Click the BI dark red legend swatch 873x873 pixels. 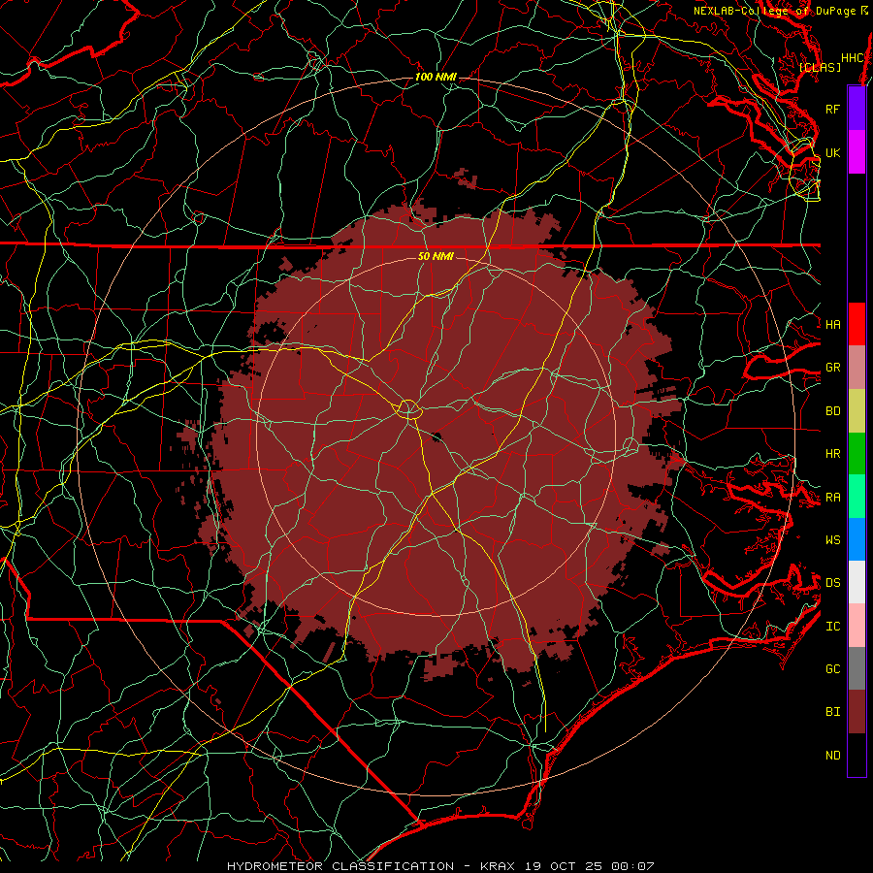coord(857,712)
